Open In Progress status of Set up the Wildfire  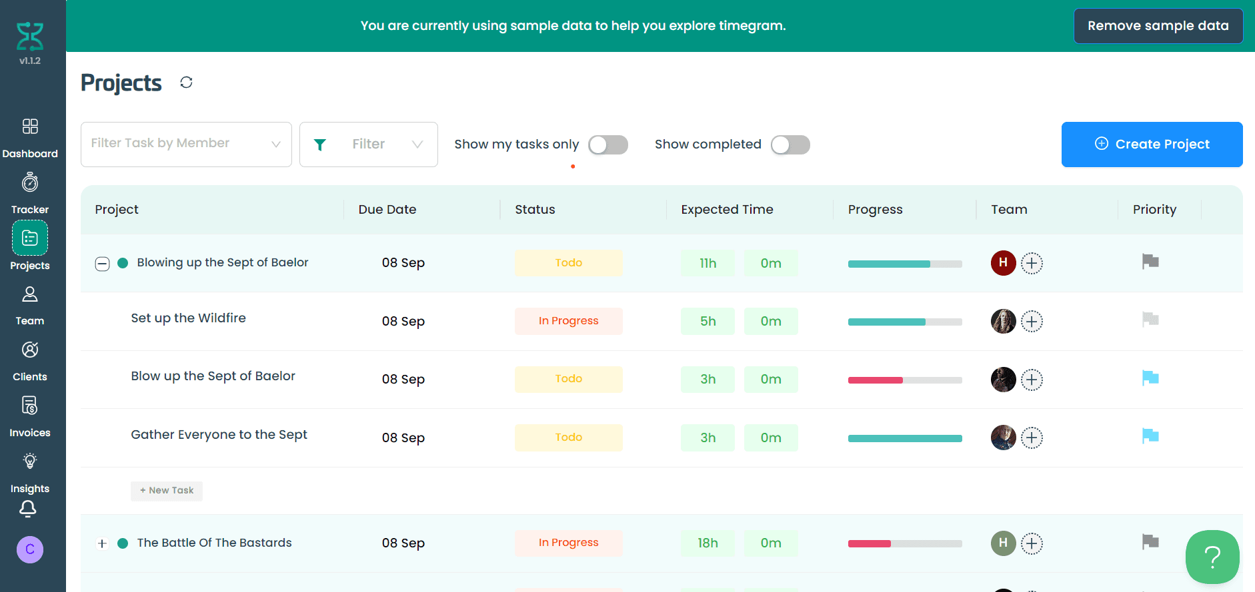click(x=569, y=321)
